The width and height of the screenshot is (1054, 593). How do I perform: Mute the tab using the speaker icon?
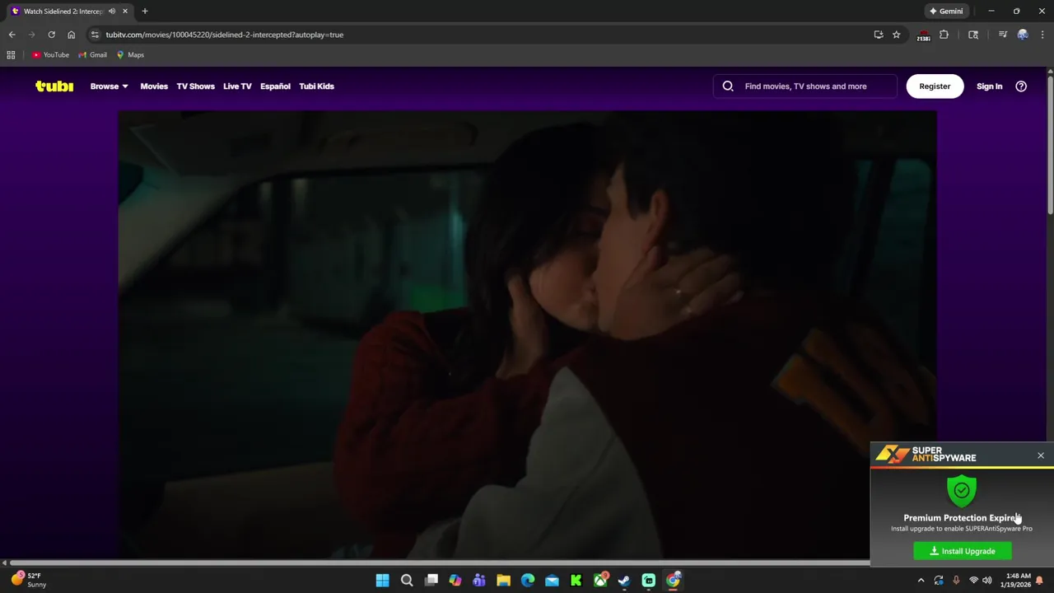tap(112, 11)
